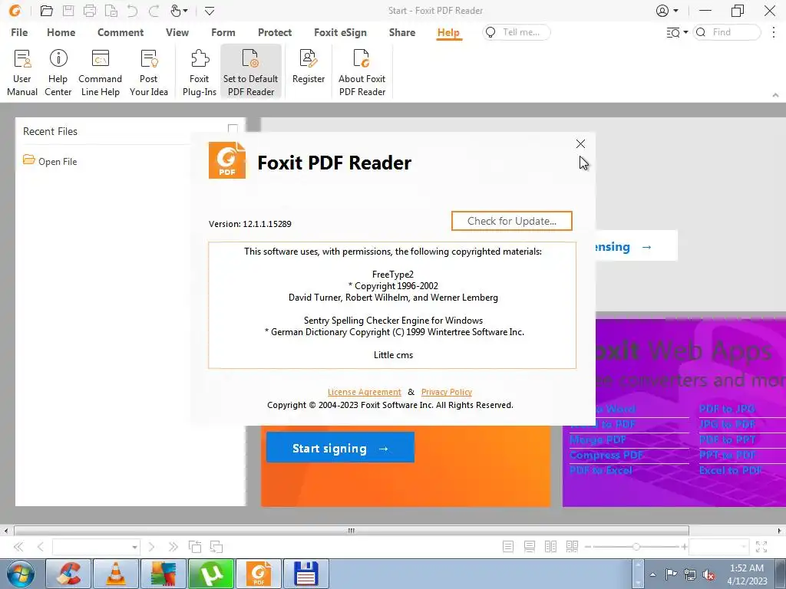Open the page number combo box
The height and width of the screenshot is (589, 786).
[96, 546]
